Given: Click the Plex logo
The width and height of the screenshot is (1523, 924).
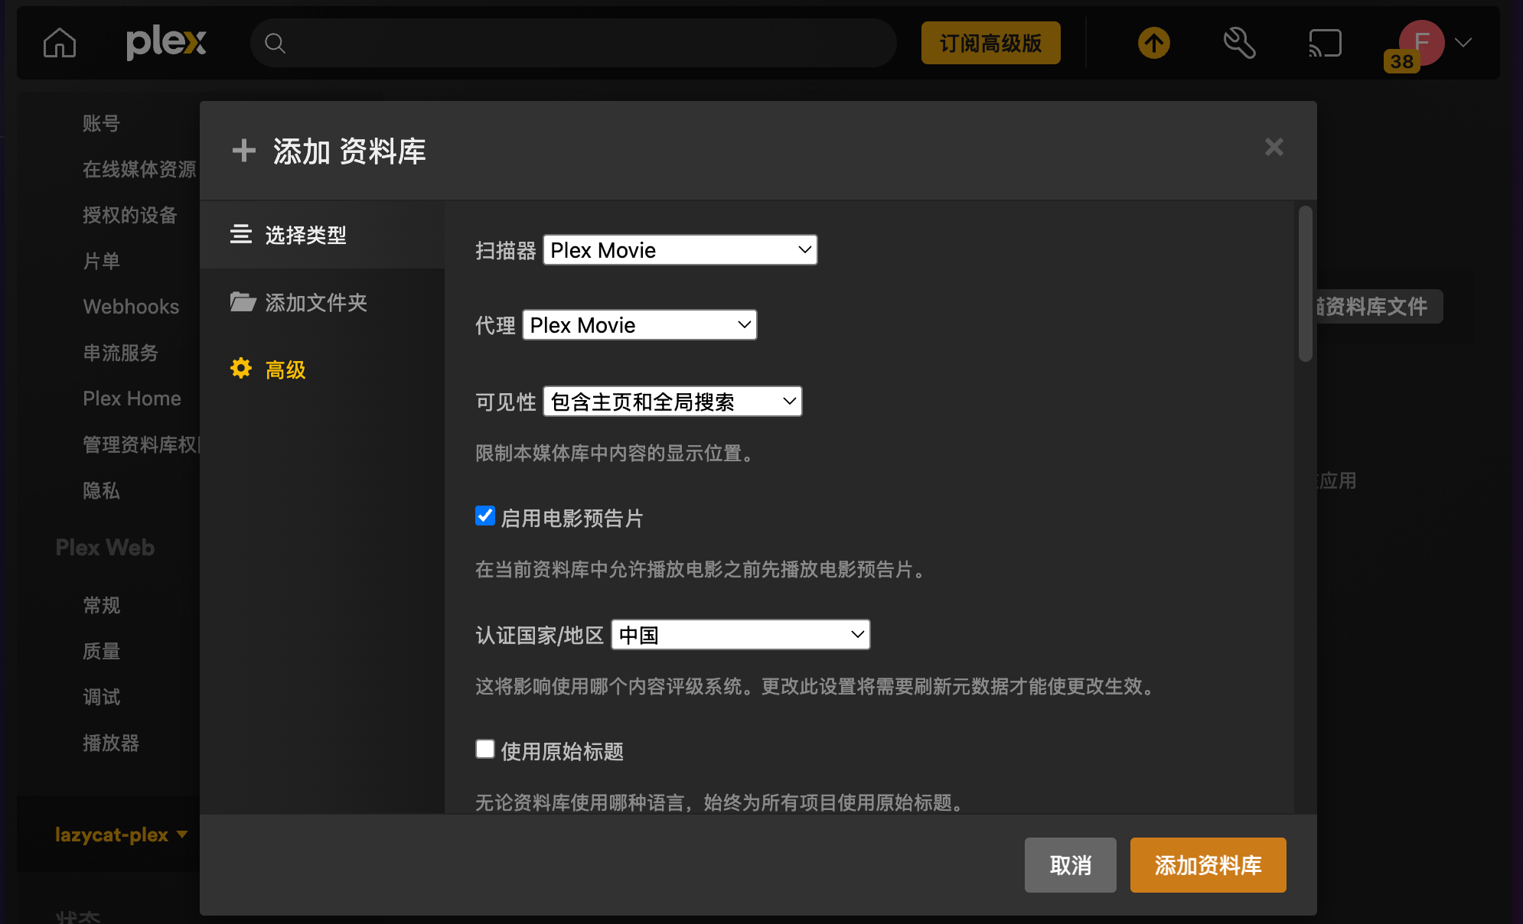Looking at the screenshot, I should point(166,43).
